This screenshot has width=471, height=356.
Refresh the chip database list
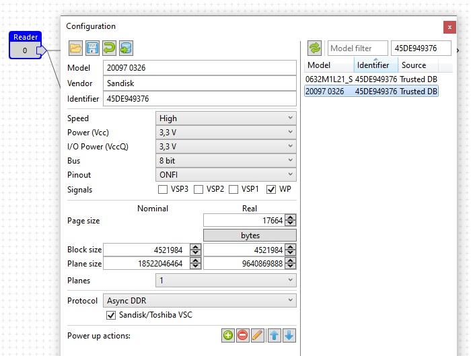click(314, 48)
